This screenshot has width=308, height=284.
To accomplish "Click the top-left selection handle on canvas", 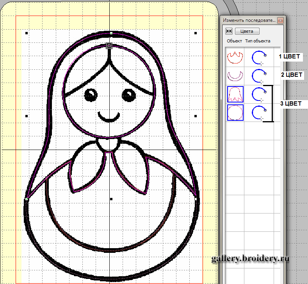I will click(27, 34).
